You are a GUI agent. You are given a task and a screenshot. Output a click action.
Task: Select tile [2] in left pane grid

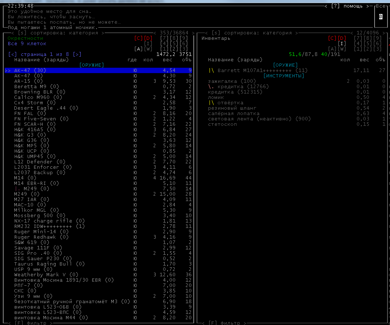tap(174, 49)
